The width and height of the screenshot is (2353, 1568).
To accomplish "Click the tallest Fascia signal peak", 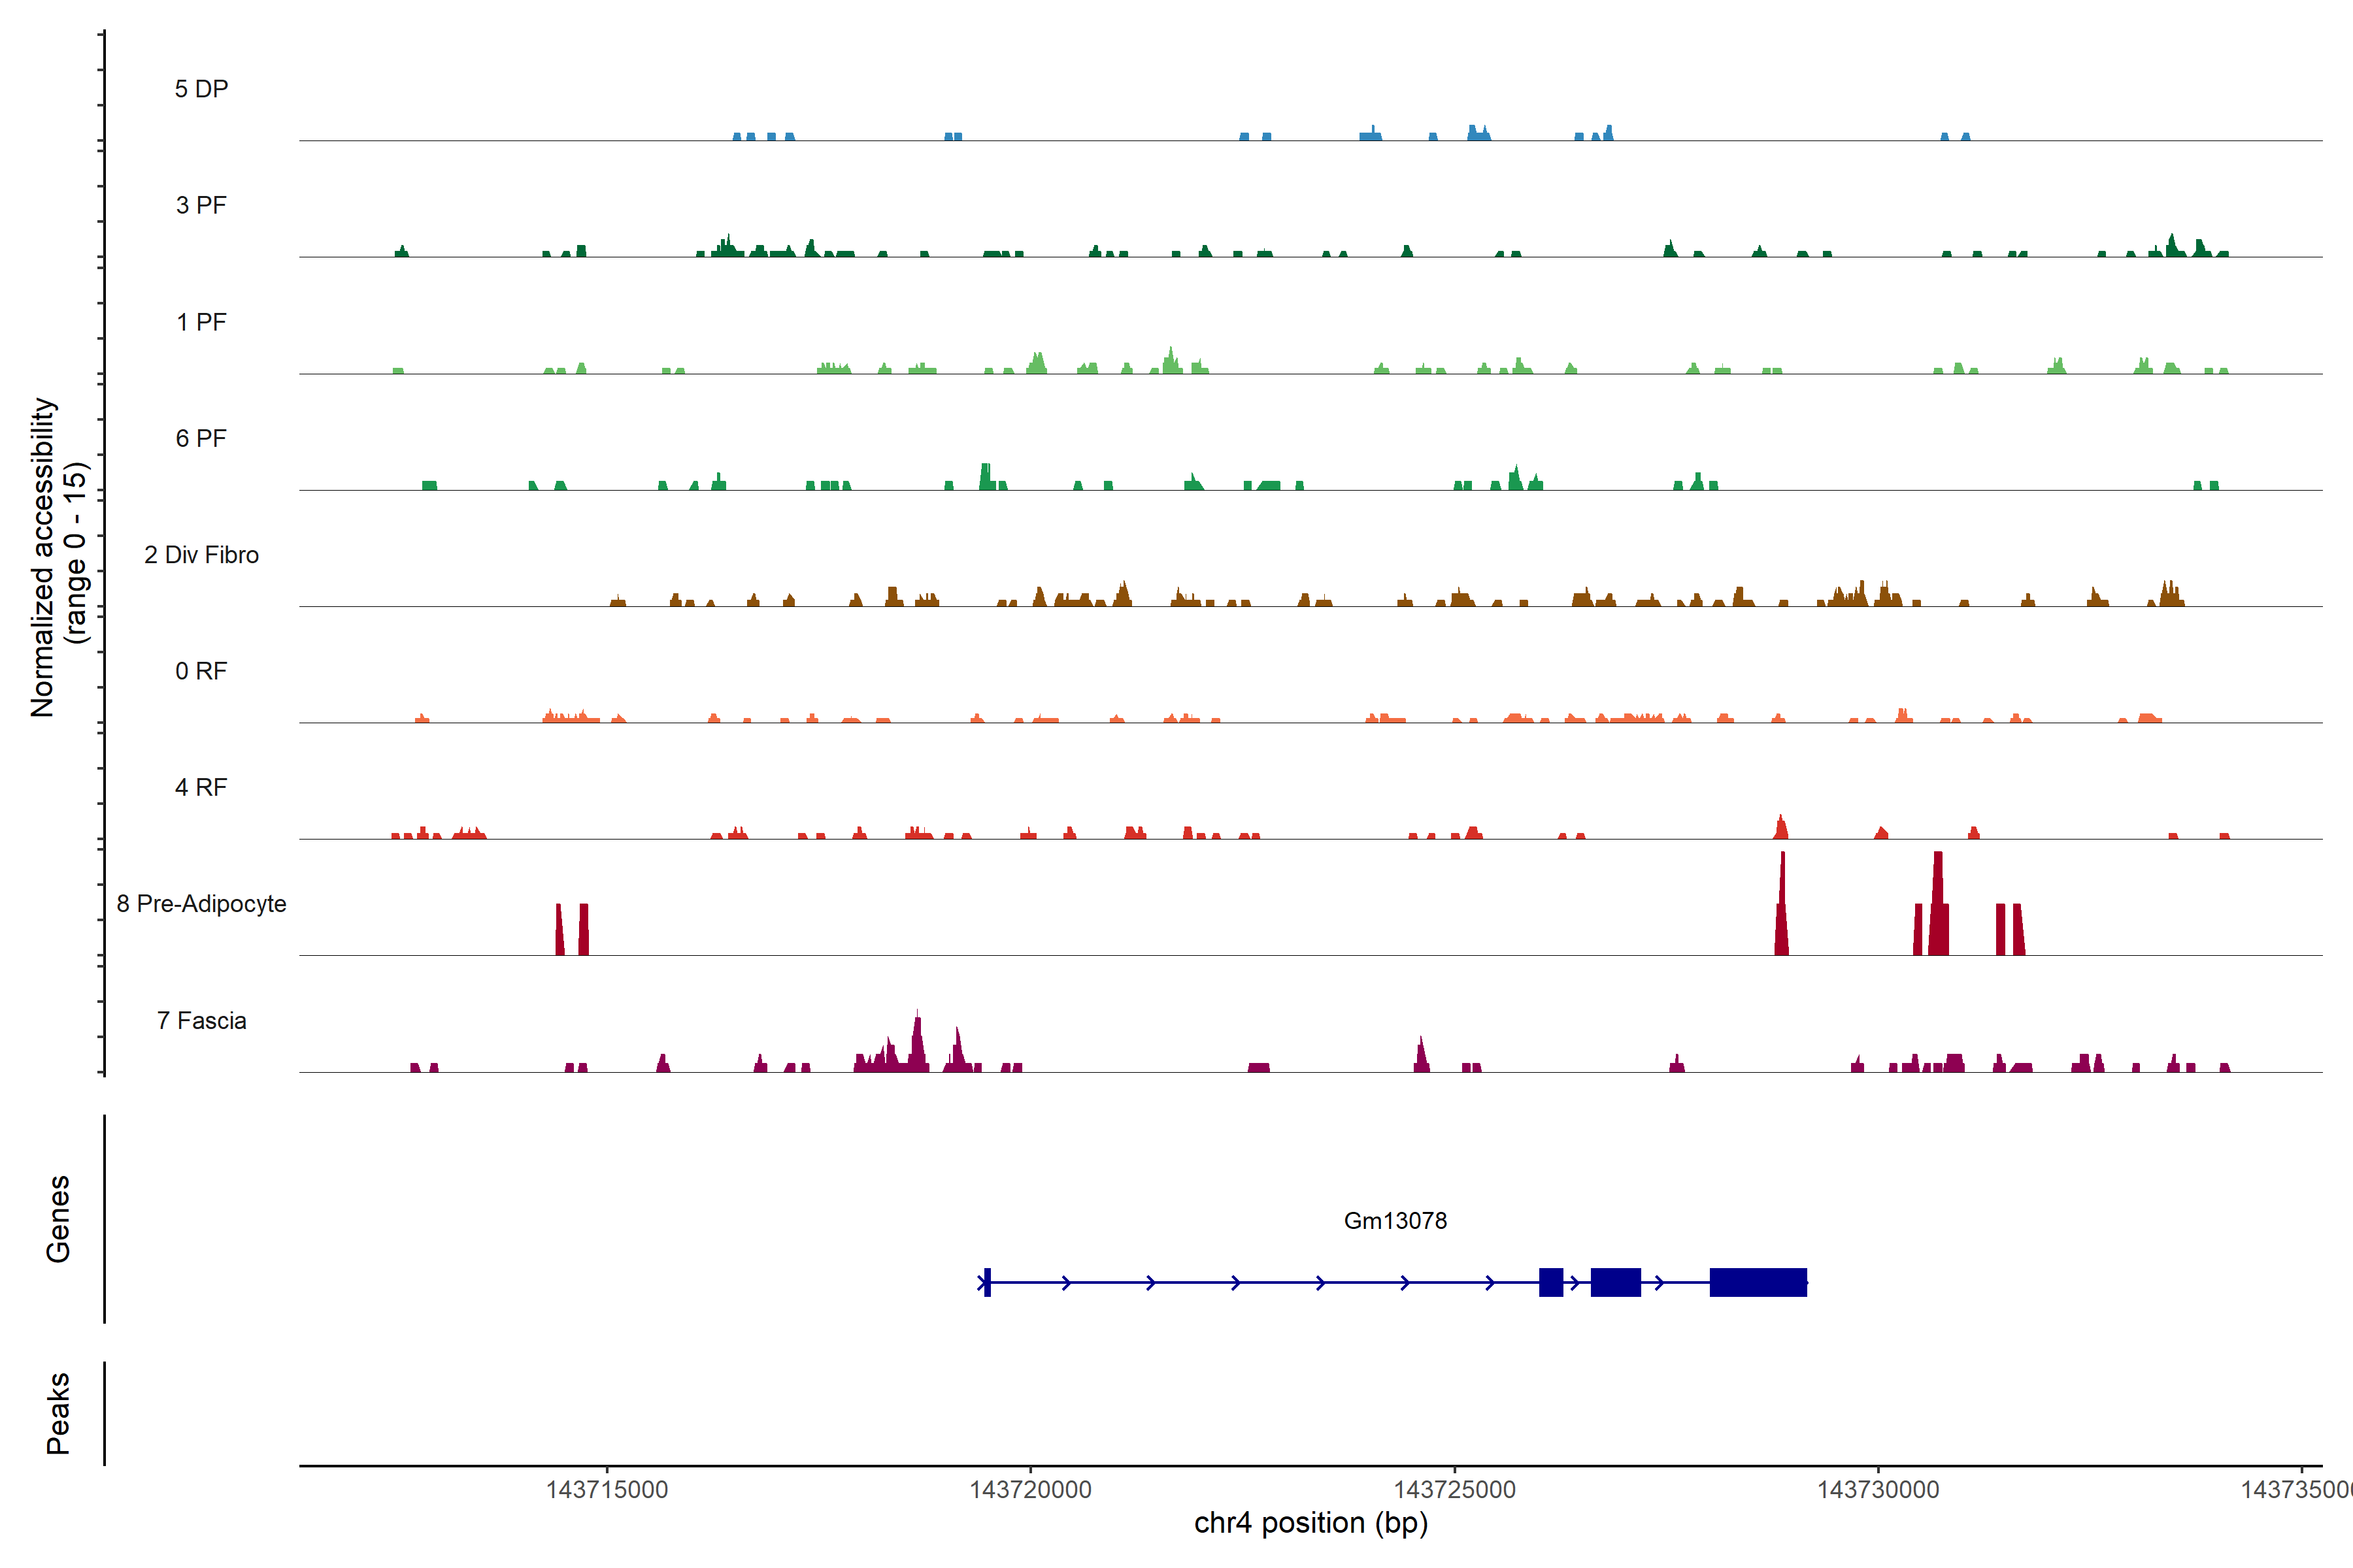I will click(918, 1040).
